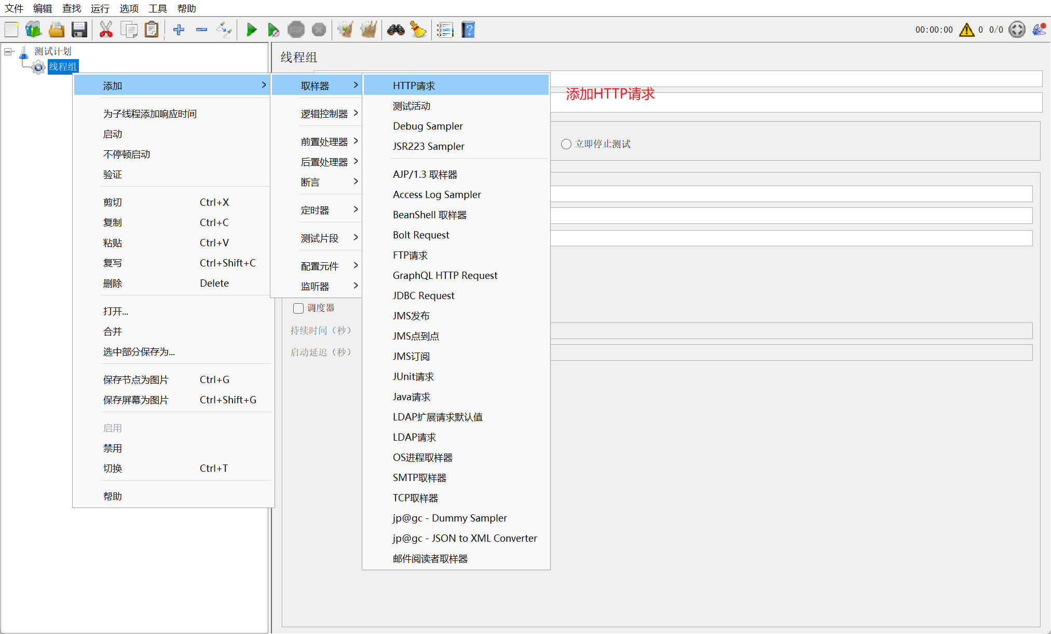
Task: Click the scissors Cut icon
Action: pyautogui.click(x=106, y=30)
